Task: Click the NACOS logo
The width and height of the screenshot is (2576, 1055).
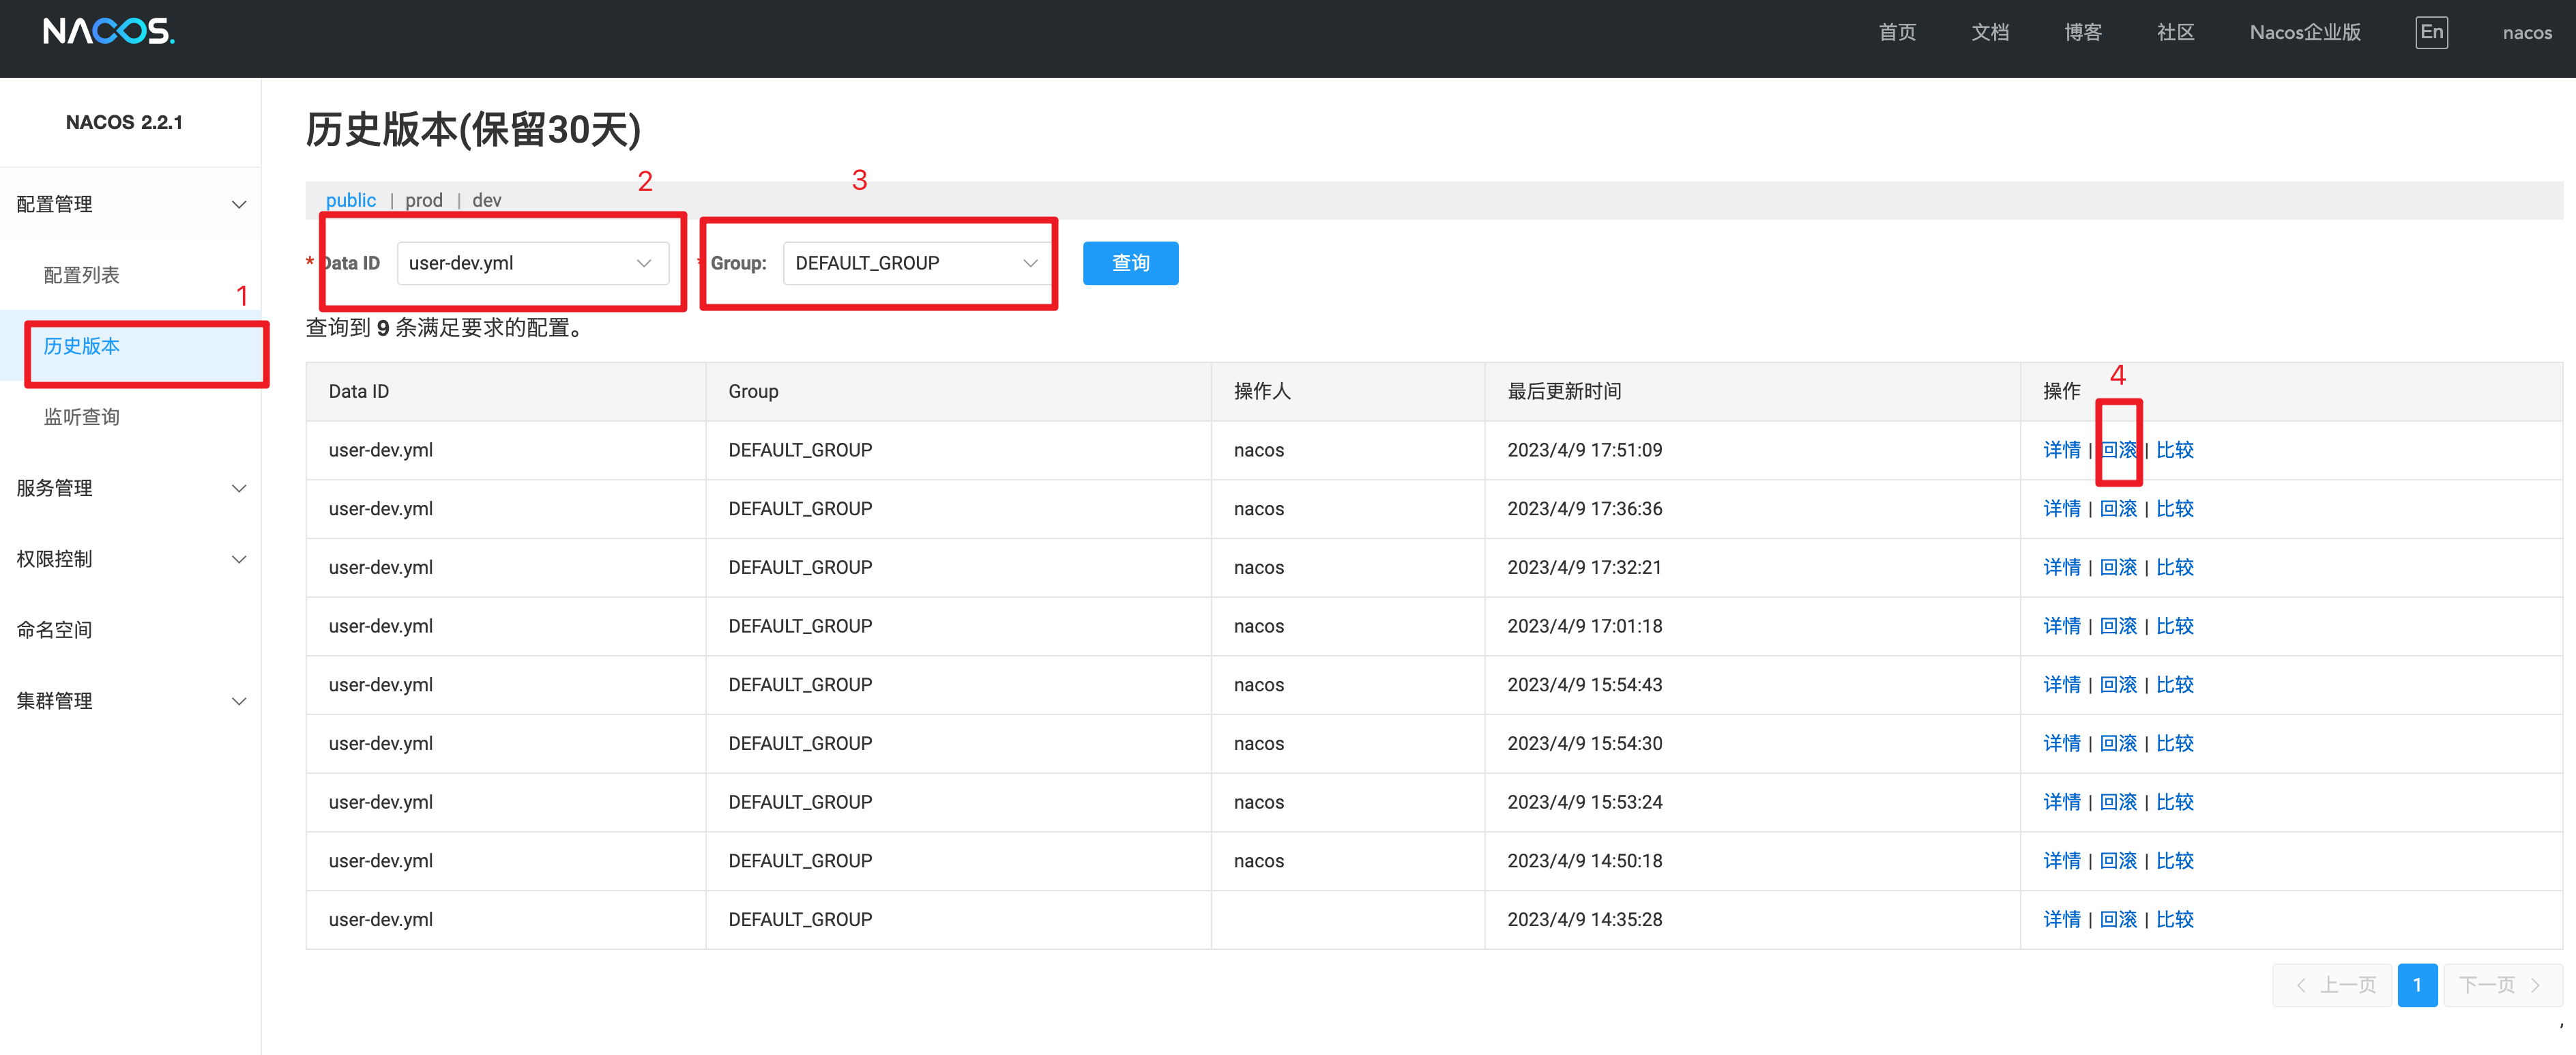Action: click(x=109, y=32)
